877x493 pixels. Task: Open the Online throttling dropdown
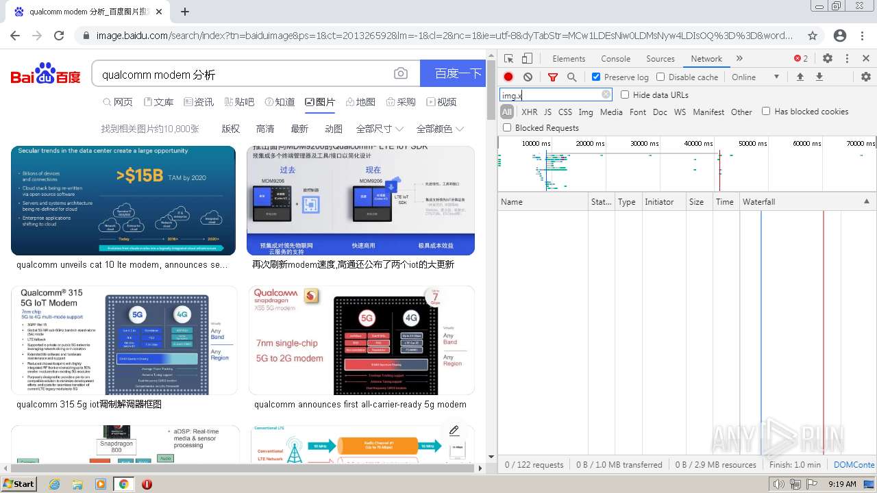(x=755, y=77)
